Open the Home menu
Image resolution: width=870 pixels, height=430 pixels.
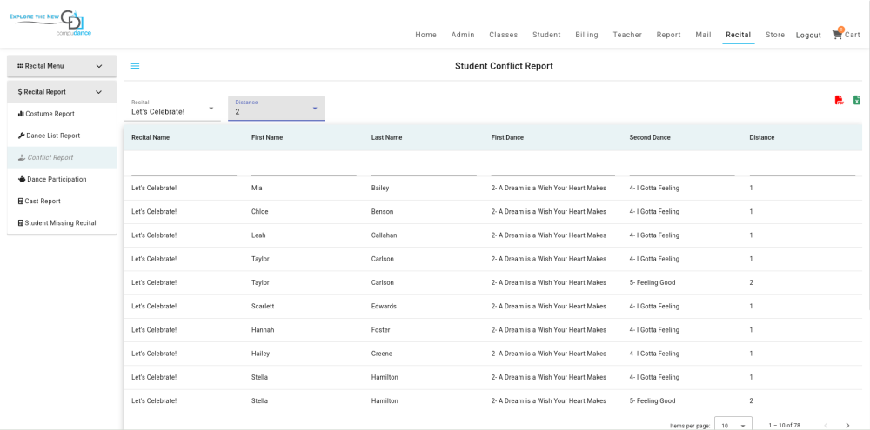pyautogui.click(x=426, y=35)
